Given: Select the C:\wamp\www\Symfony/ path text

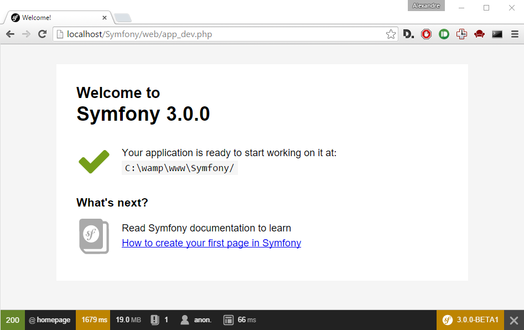Looking at the screenshot, I should [x=179, y=168].
